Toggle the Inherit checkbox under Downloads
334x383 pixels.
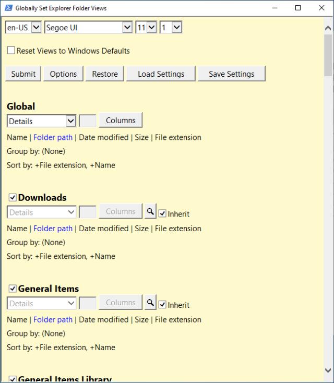pos(162,213)
